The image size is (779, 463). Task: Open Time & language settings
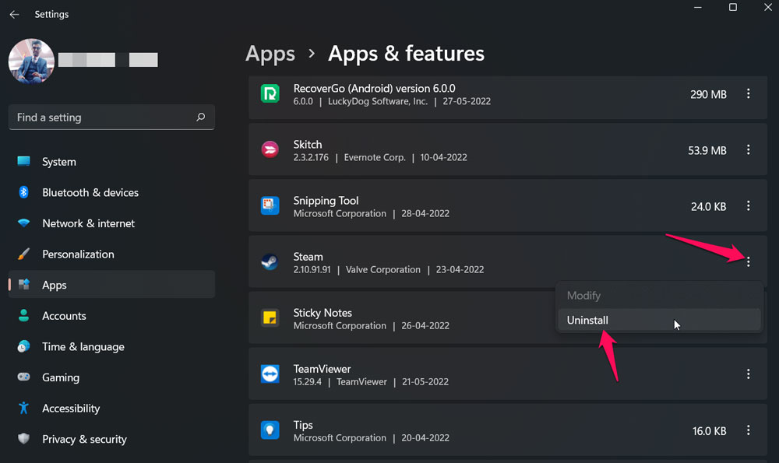tap(111, 346)
